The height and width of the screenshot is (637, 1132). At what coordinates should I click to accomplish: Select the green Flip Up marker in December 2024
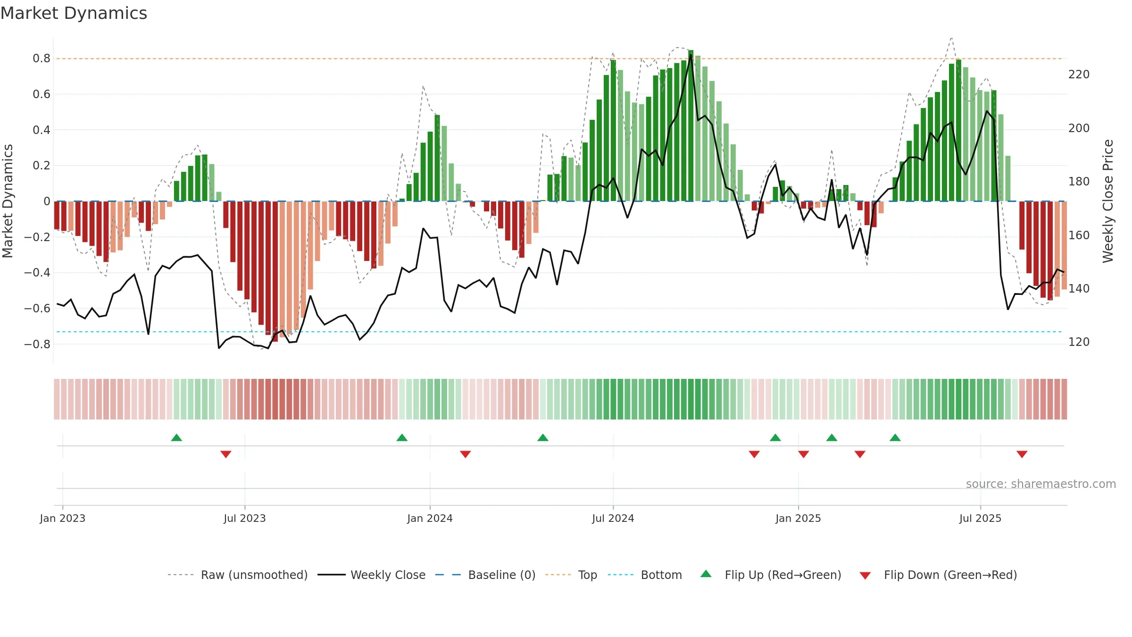pos(775,437)
